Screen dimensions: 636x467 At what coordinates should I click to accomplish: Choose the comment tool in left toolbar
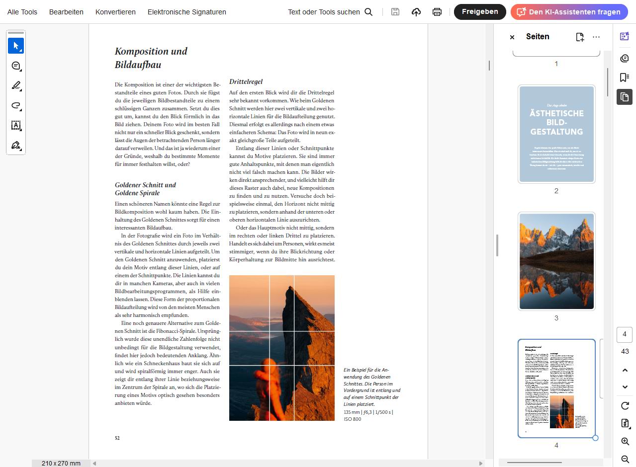click(16, 66)
